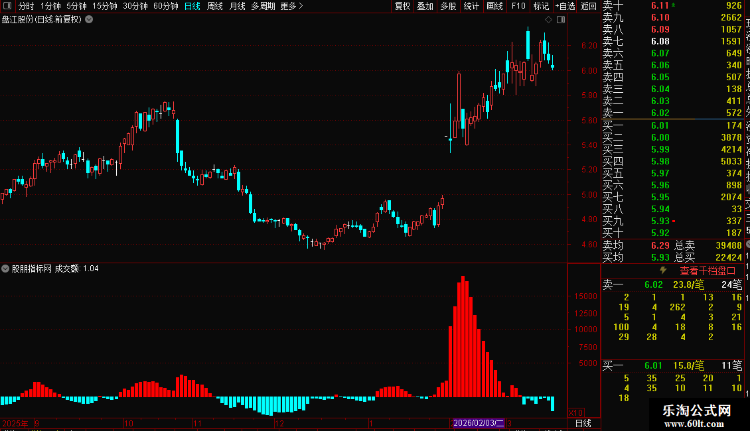Viewport: 750px width, 431px height.
Task: Click the 15000 volume axis label
Action: (x=586, y=297)
